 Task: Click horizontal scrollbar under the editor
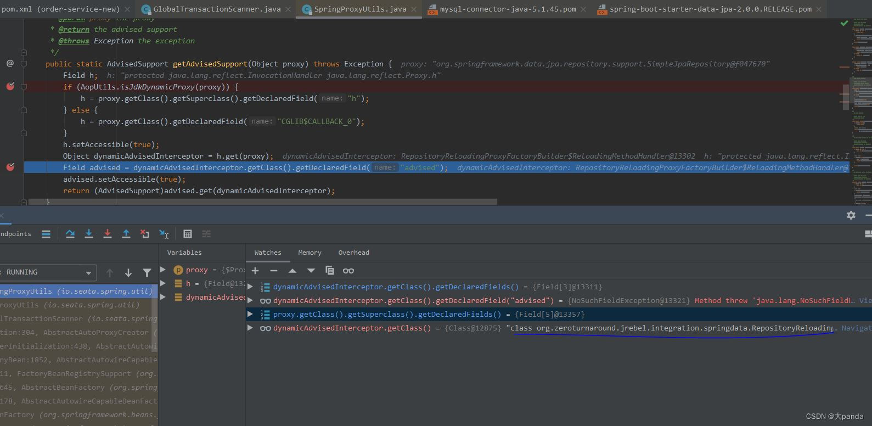[x=262, y=202]
